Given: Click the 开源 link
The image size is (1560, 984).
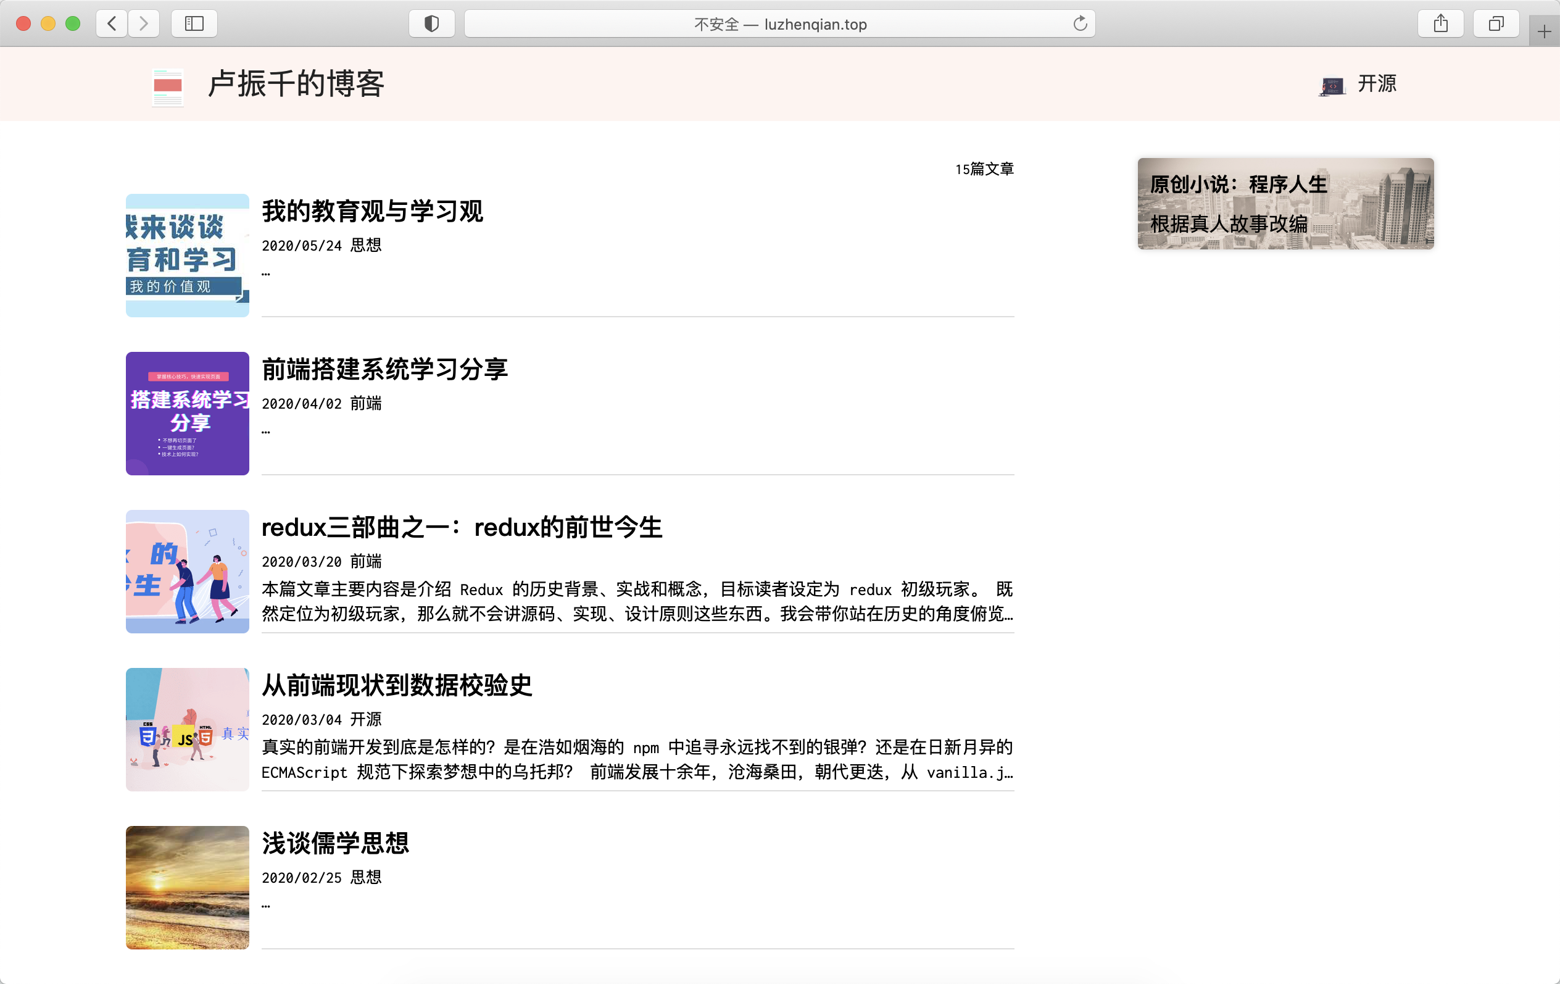Looking at the screenshot, I should point(1377,83).
